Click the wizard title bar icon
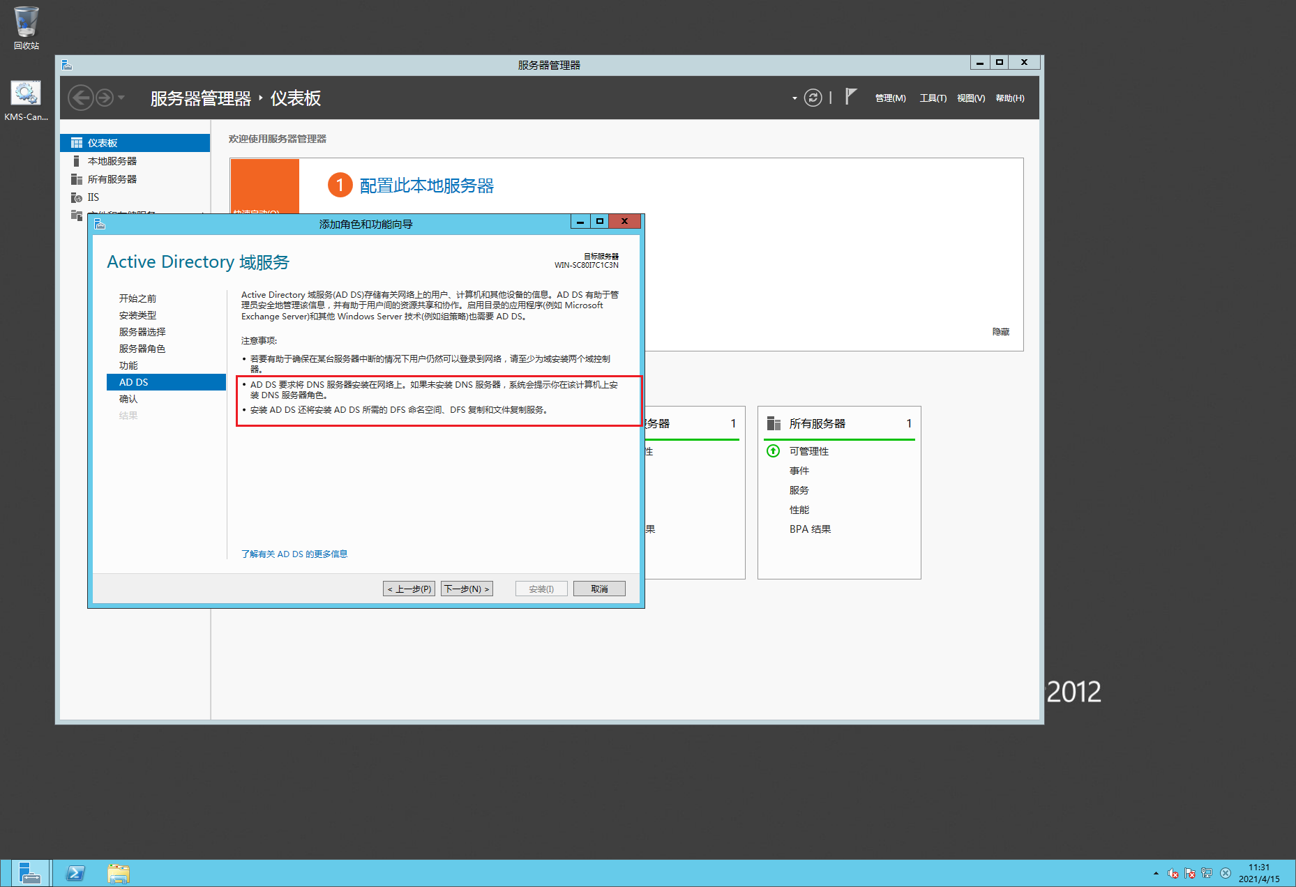This screenshot has width=1296, height=887. (x=100, y=224)
